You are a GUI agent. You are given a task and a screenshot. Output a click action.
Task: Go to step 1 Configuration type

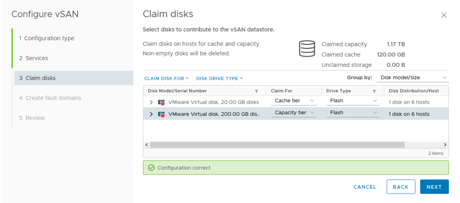[47, 39]
